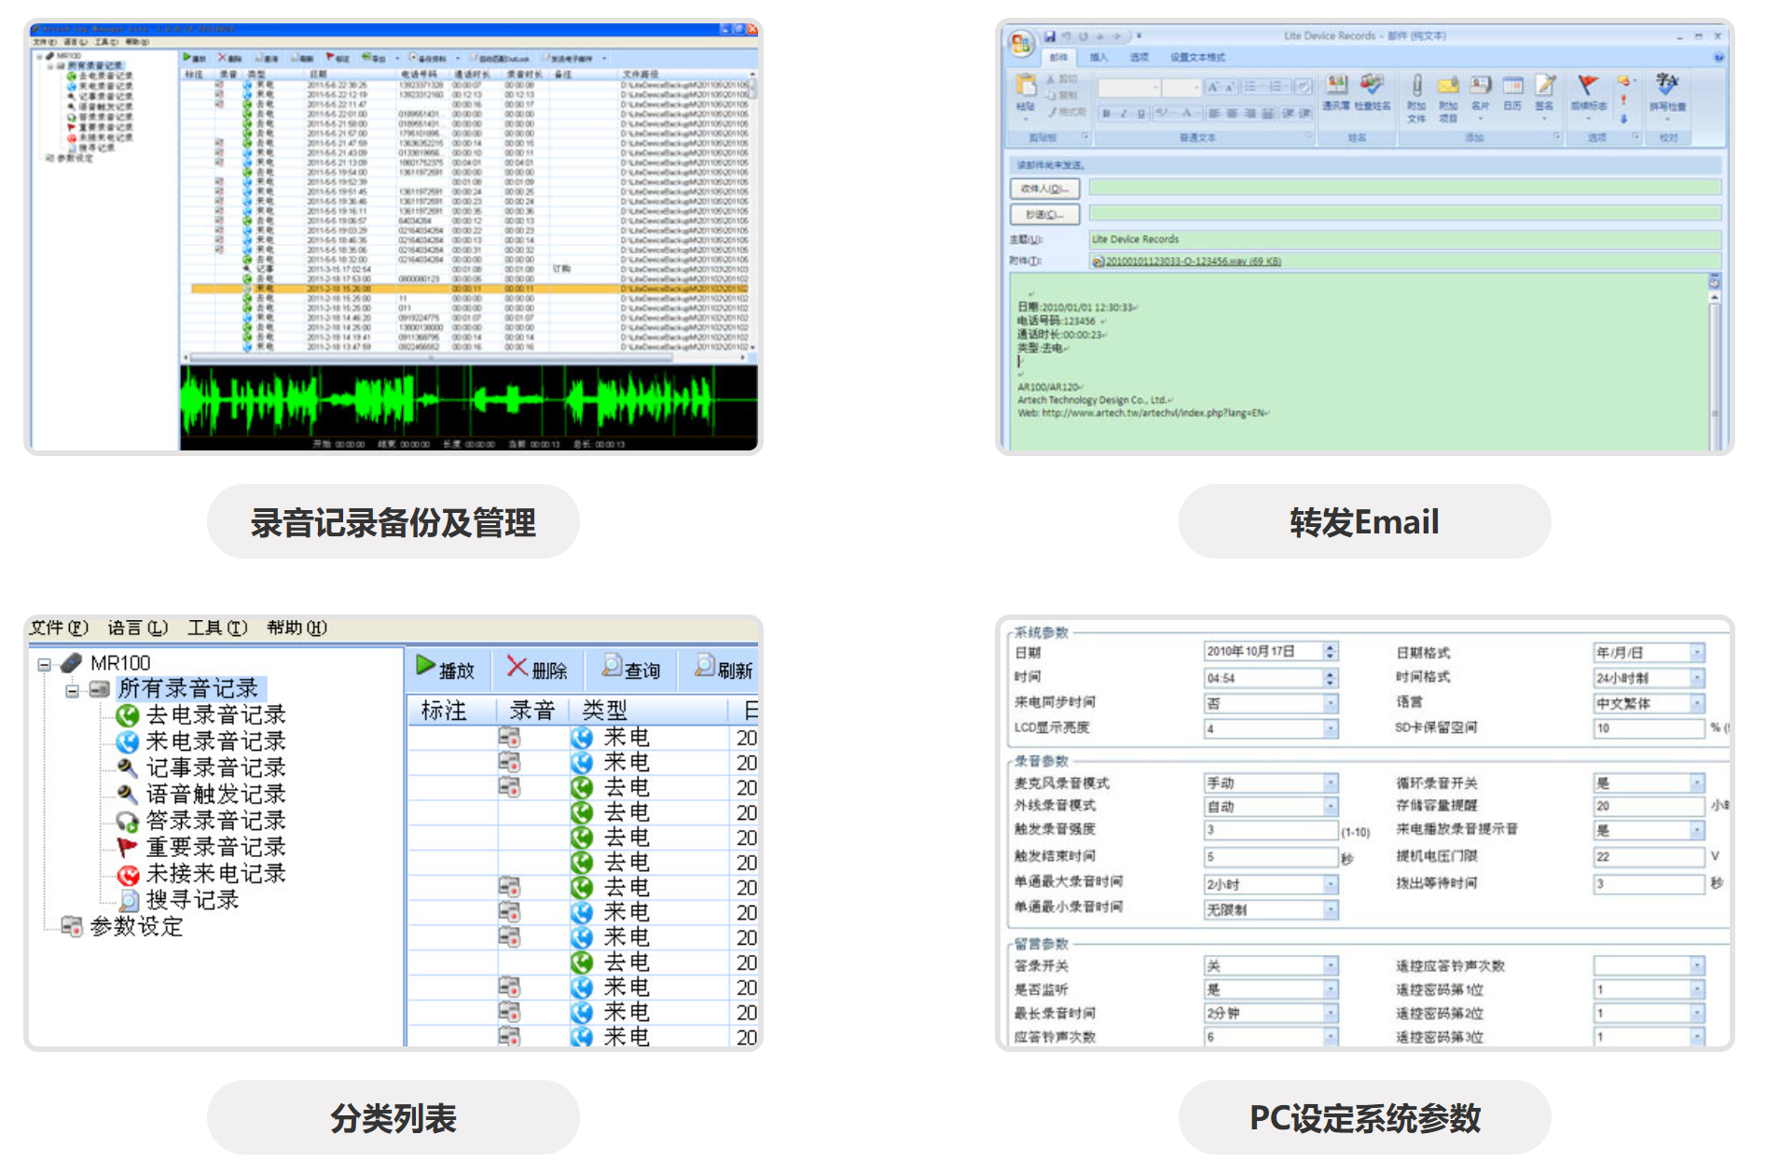Open the 来电同步时间 dropdown showing 否

[x=1271, y=703]
